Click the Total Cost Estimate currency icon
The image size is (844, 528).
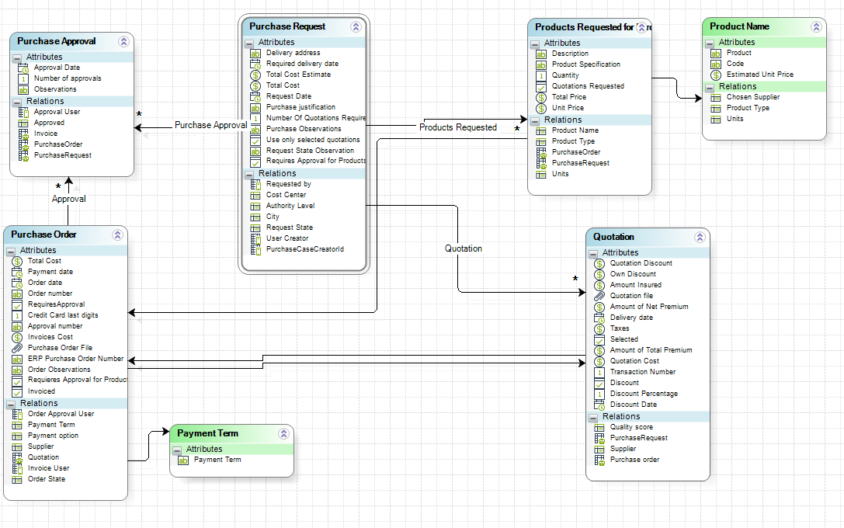(255, 75)
